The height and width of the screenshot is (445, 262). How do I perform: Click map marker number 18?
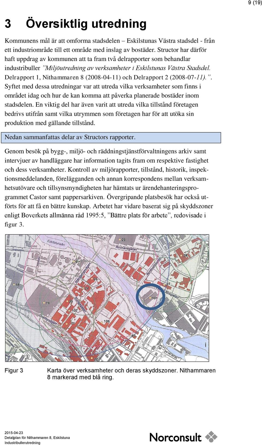coord(17,285)
